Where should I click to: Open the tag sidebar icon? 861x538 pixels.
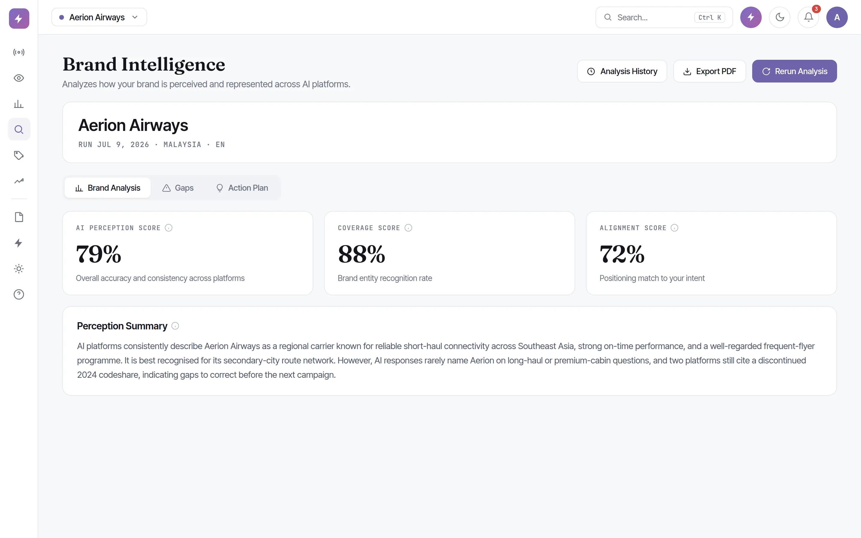pos(19,155)
